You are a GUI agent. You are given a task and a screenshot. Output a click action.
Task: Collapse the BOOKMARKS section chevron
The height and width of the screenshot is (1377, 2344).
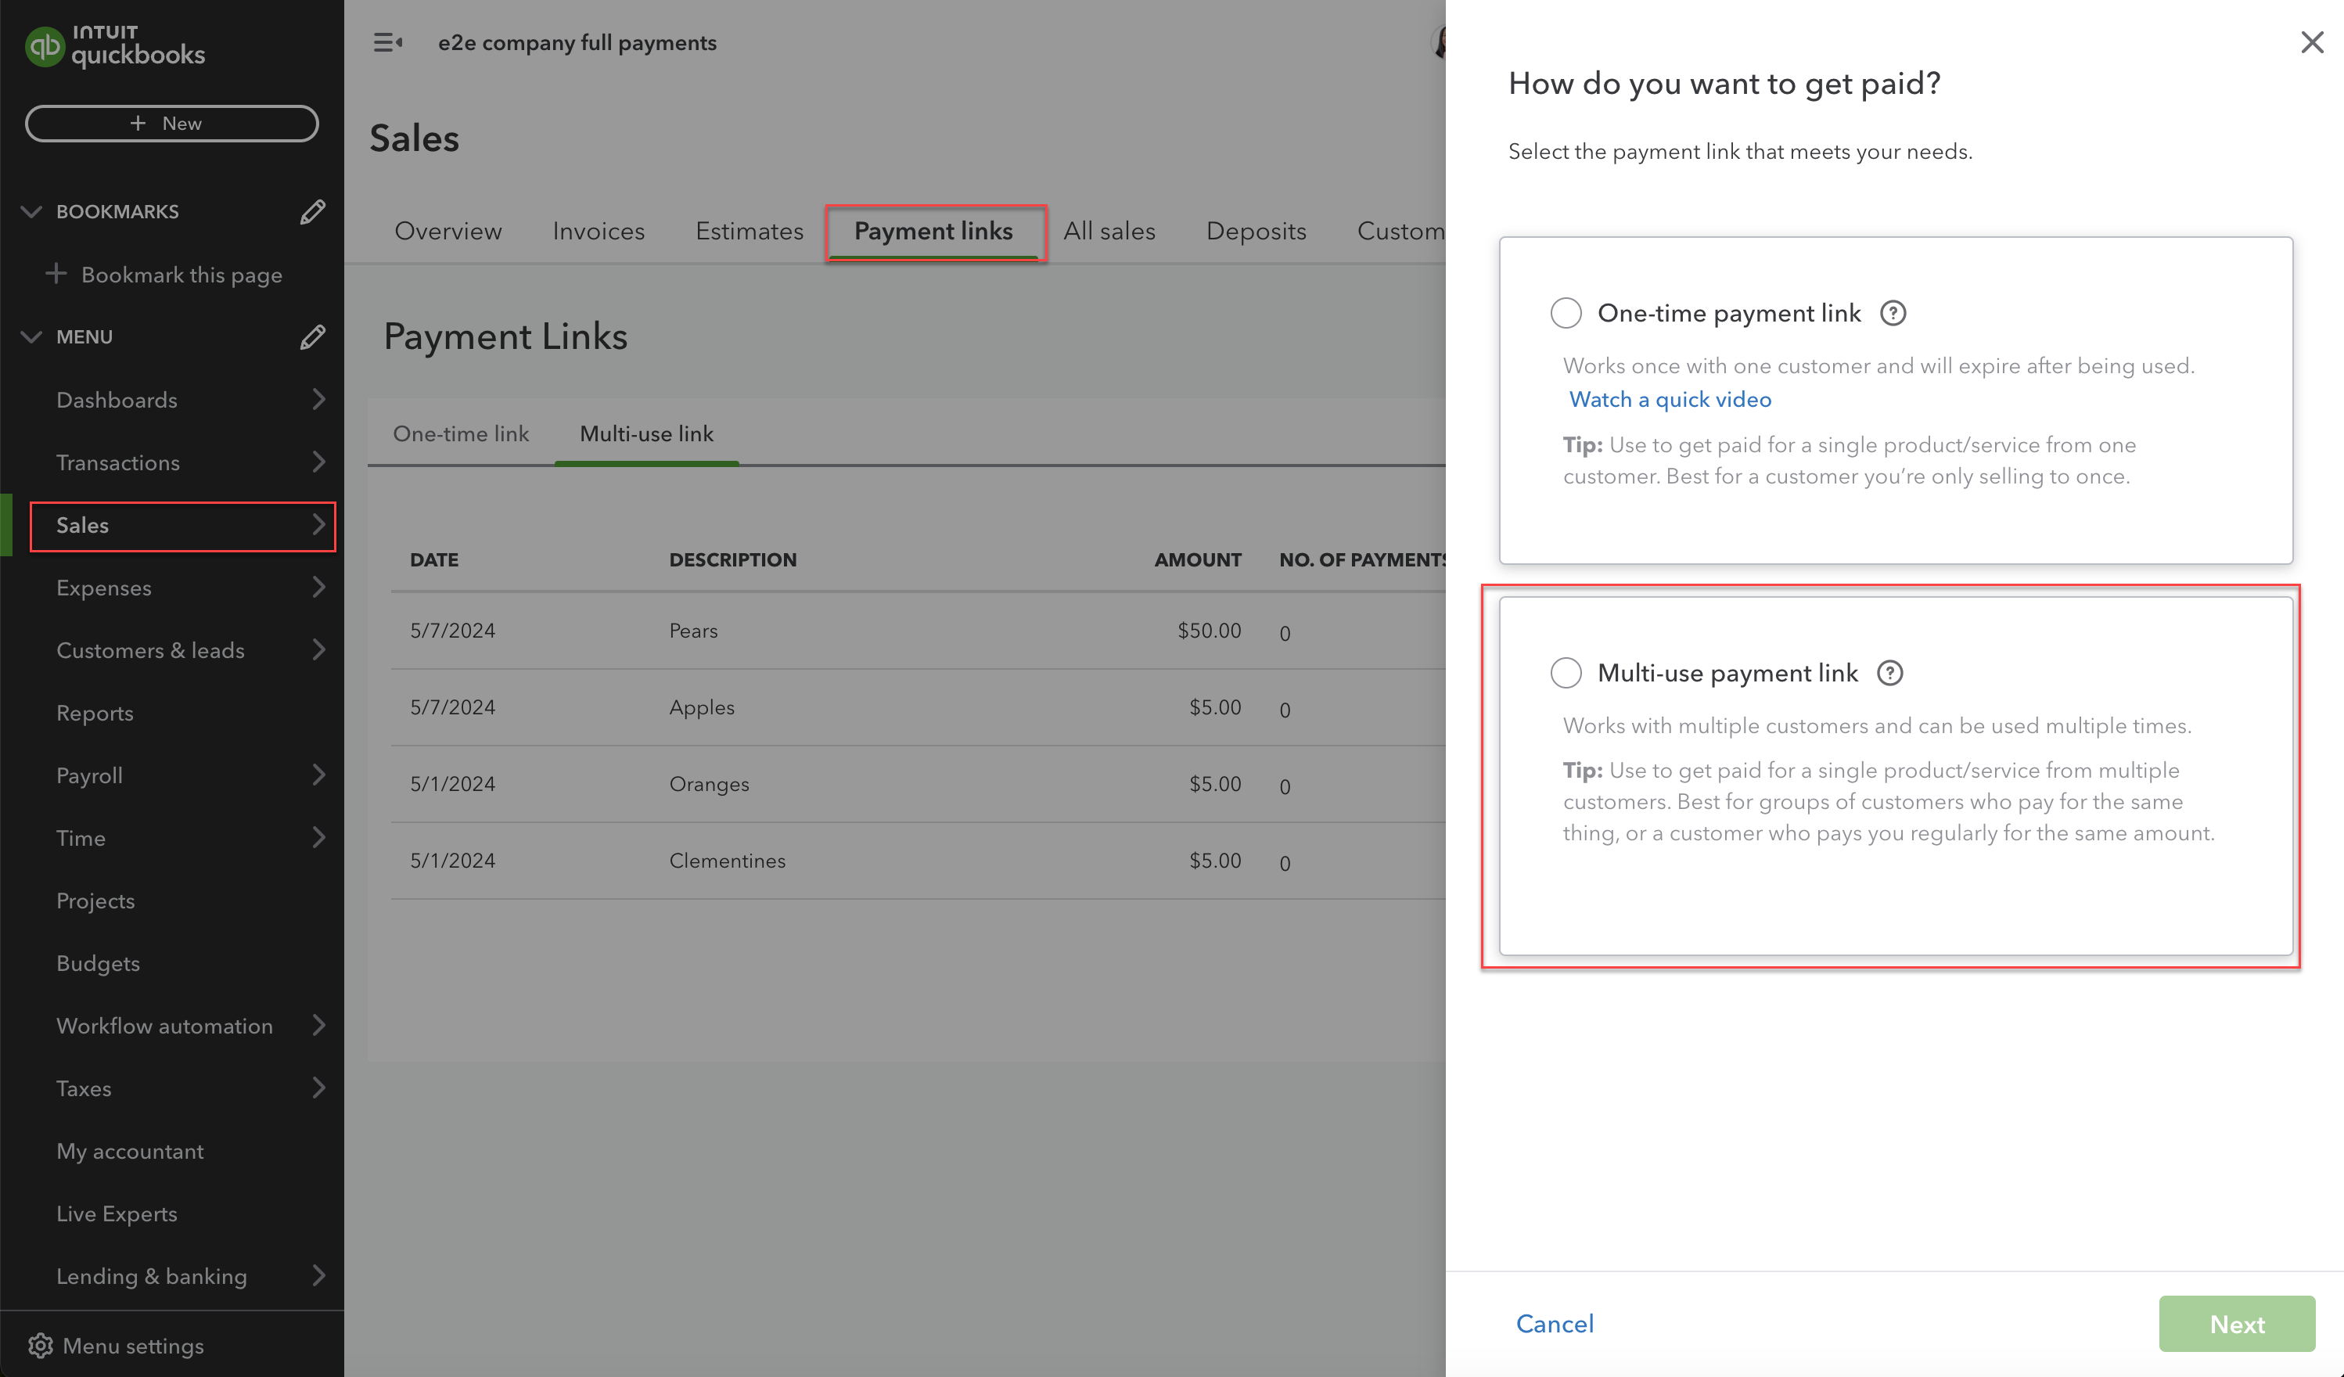(31, 212)
